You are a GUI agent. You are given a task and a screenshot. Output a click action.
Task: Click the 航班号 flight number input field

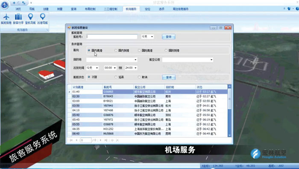coord(111,37)
